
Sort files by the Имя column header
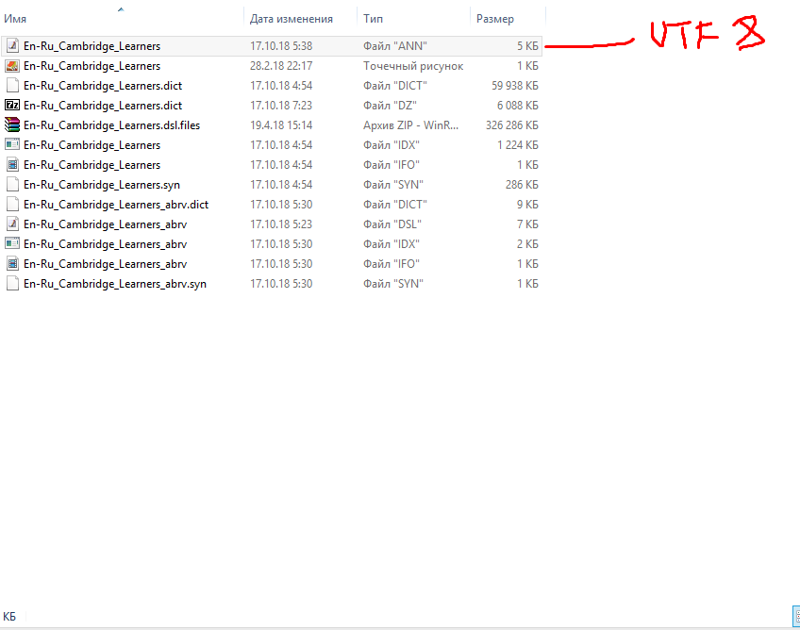tap(15, 19)
